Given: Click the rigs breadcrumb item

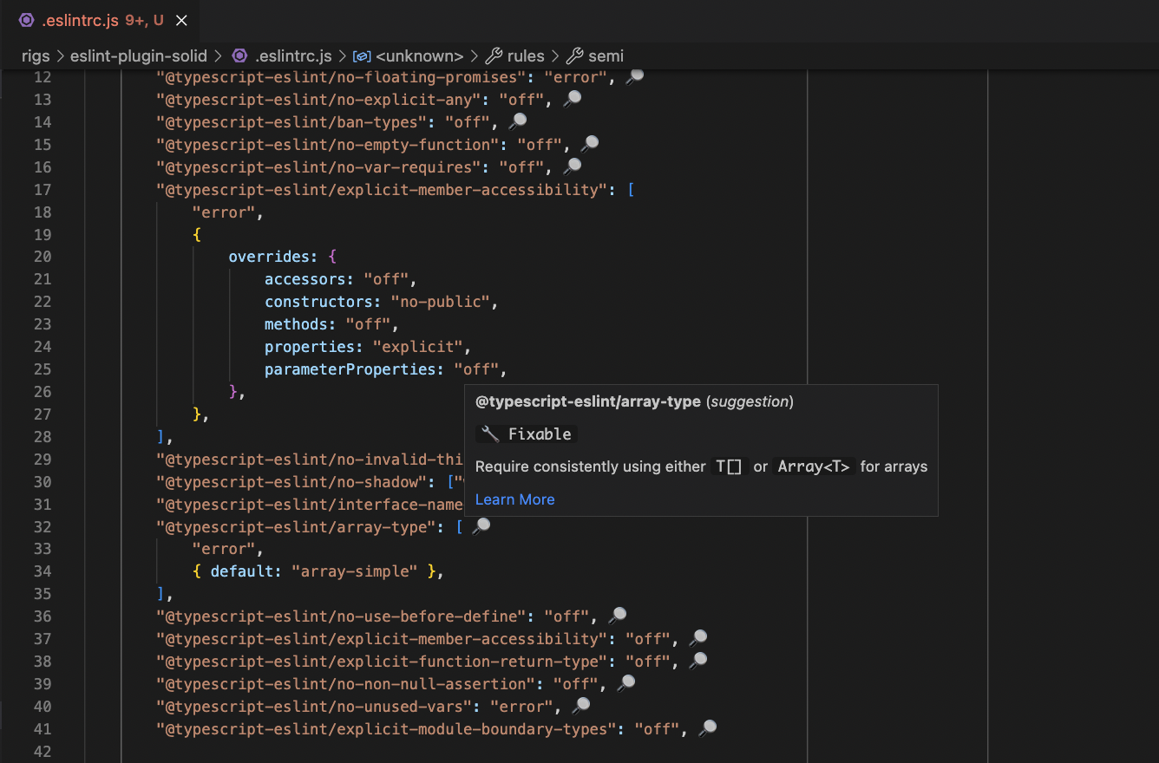Looking at the screenshot, I should click(36, 55).
